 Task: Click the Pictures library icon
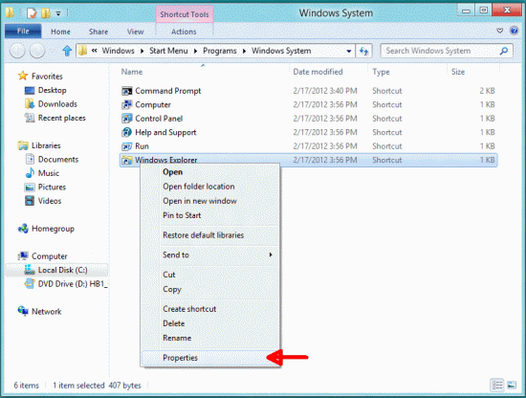(x=30, y=187)
